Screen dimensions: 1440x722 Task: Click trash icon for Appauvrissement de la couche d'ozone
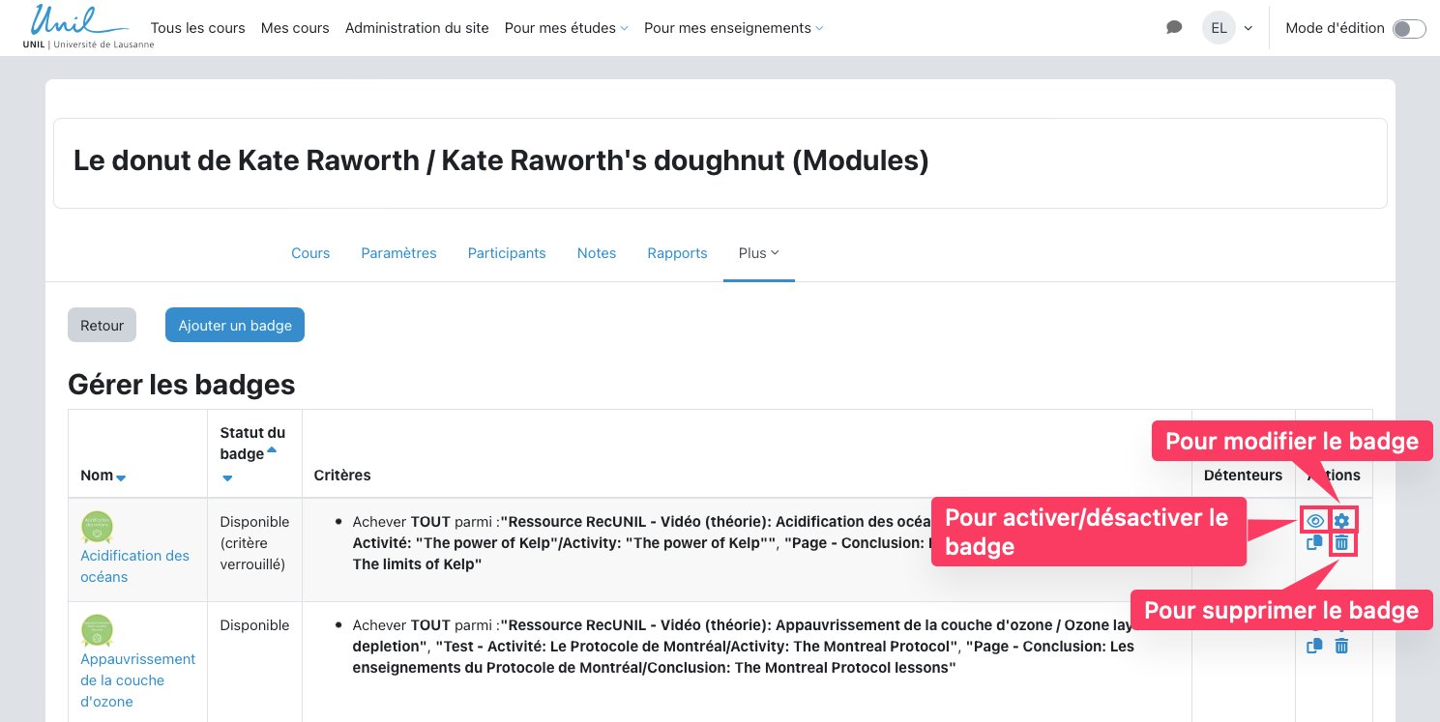tap(1341, 647)
